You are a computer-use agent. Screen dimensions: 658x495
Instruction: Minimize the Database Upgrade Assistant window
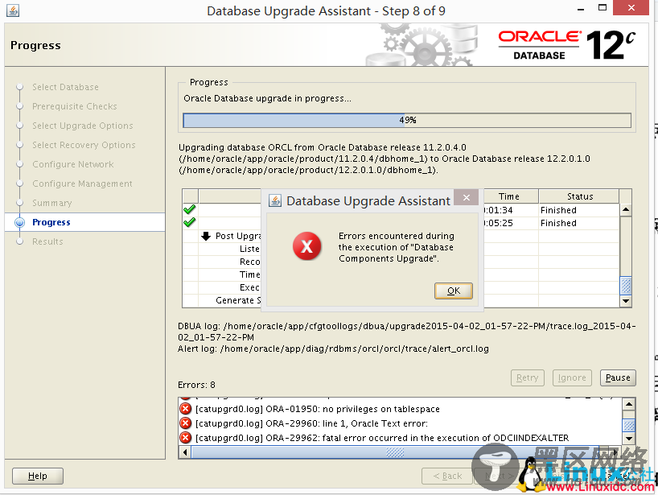coord(581,8)
